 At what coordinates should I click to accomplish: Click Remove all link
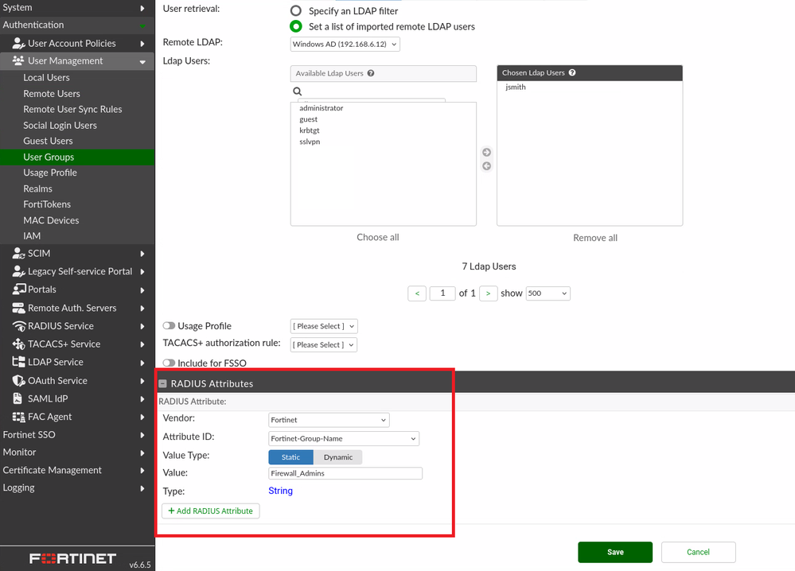tap(595, 238)
